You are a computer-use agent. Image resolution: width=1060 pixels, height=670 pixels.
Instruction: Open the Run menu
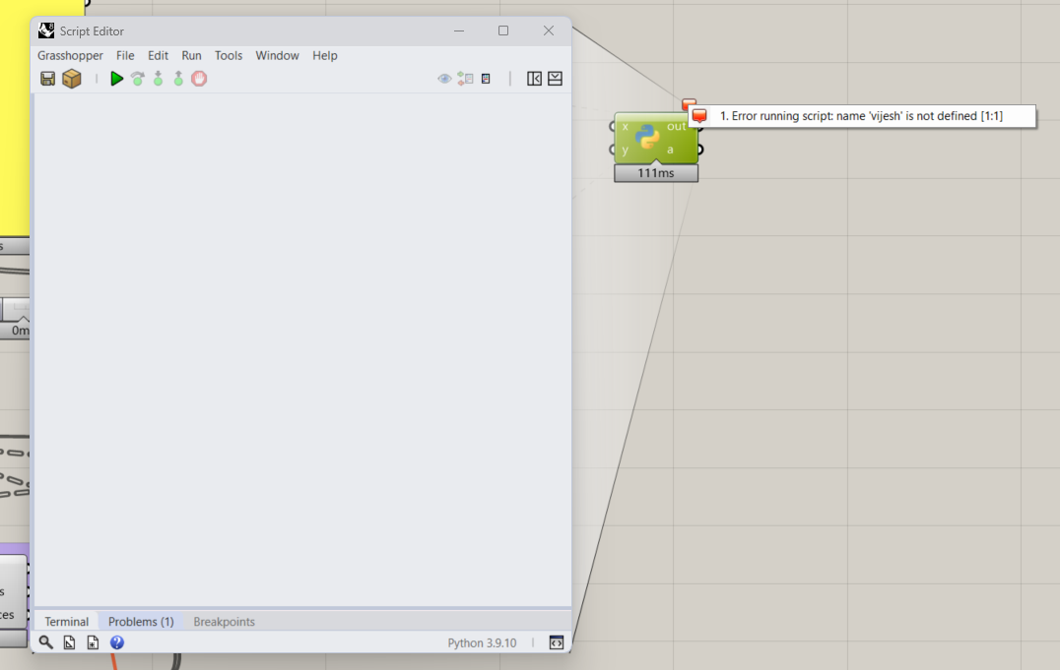click(x=191, y=55)
